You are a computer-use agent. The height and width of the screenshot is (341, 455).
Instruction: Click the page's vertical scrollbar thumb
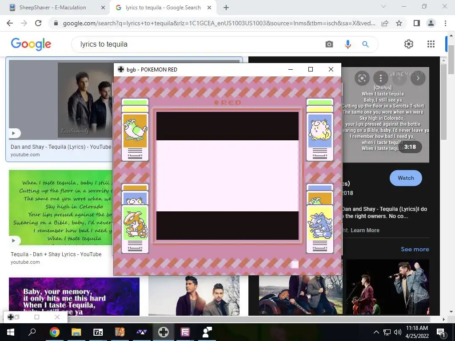[451, 59]
